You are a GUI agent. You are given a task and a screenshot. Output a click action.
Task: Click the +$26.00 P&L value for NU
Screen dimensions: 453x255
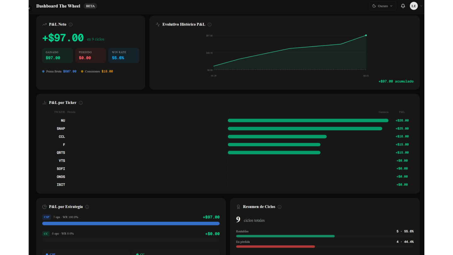point(402,121)
